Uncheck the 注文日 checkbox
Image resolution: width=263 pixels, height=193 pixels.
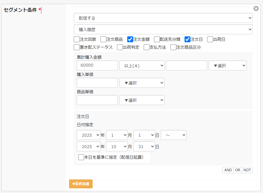point(187,39)
